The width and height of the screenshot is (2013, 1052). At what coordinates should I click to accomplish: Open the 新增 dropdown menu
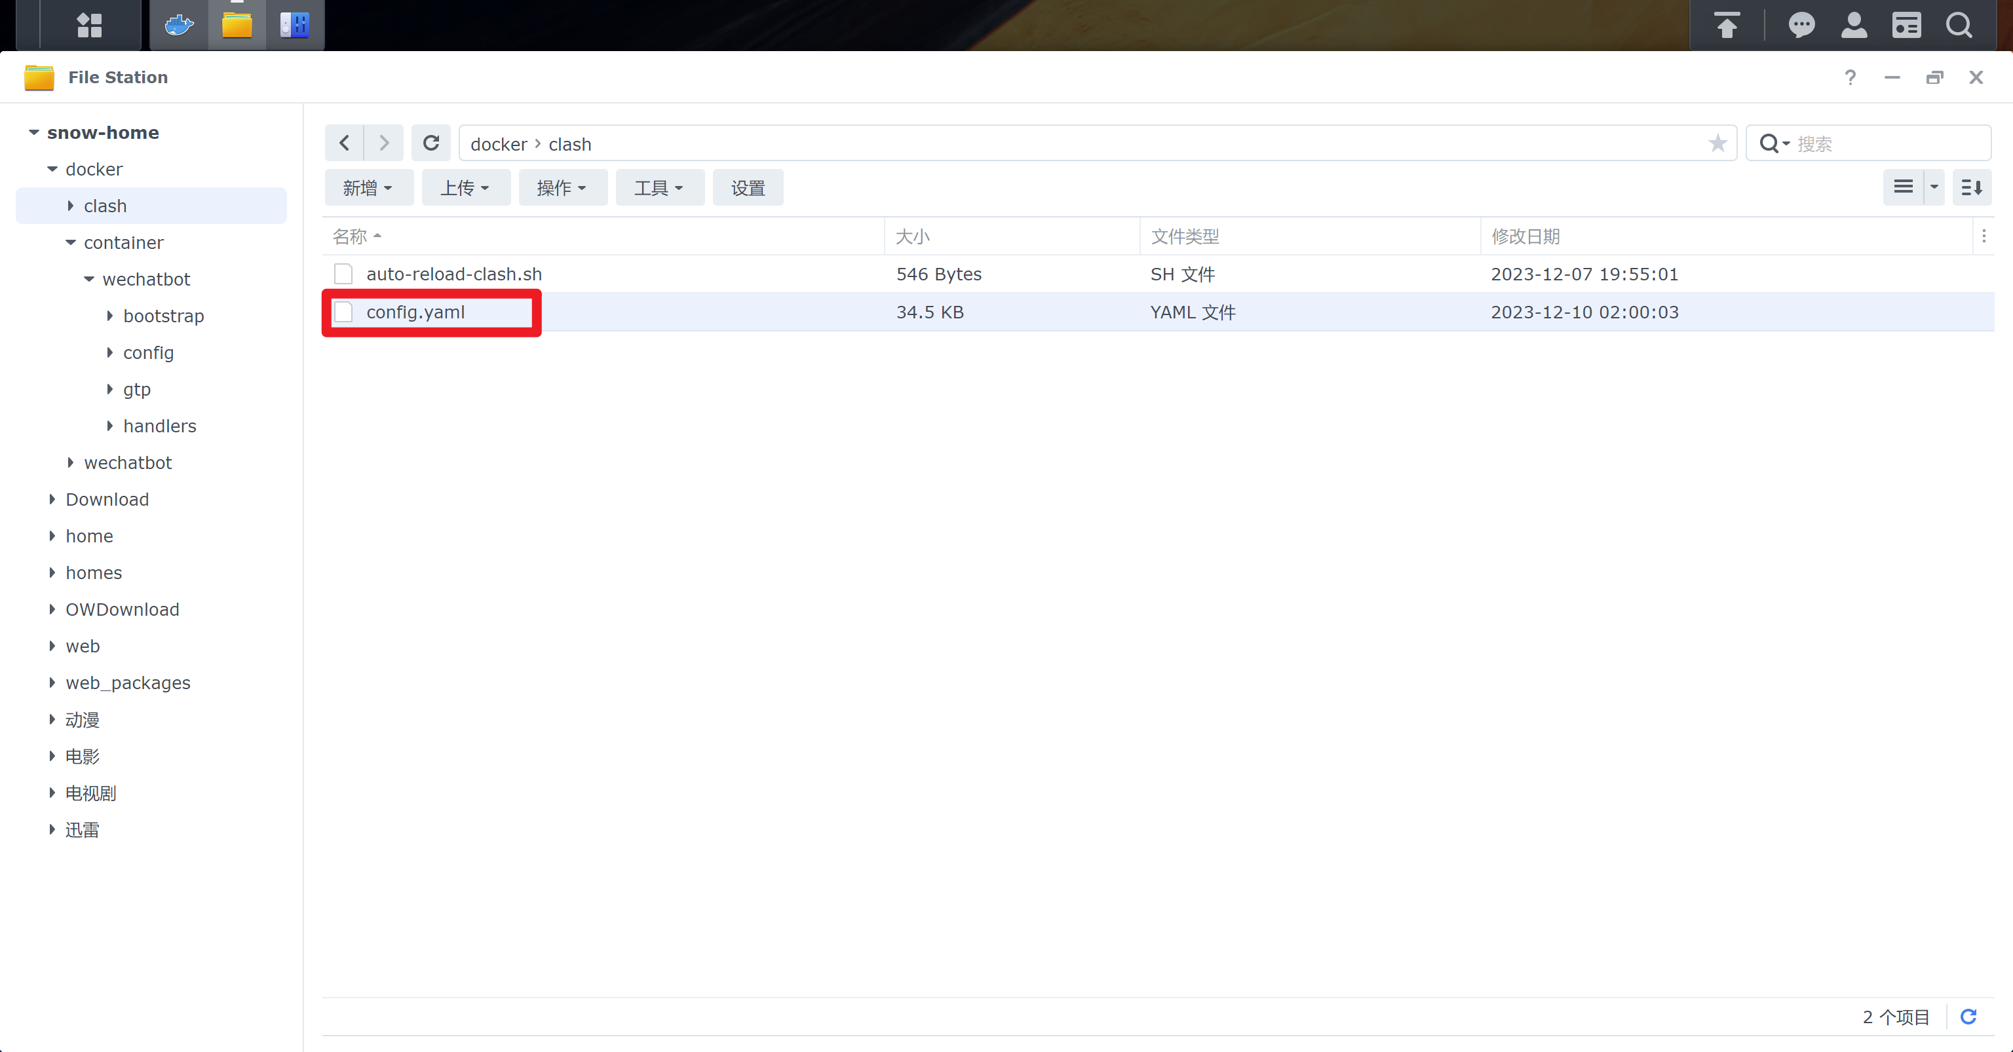click(x=369, y=187)
